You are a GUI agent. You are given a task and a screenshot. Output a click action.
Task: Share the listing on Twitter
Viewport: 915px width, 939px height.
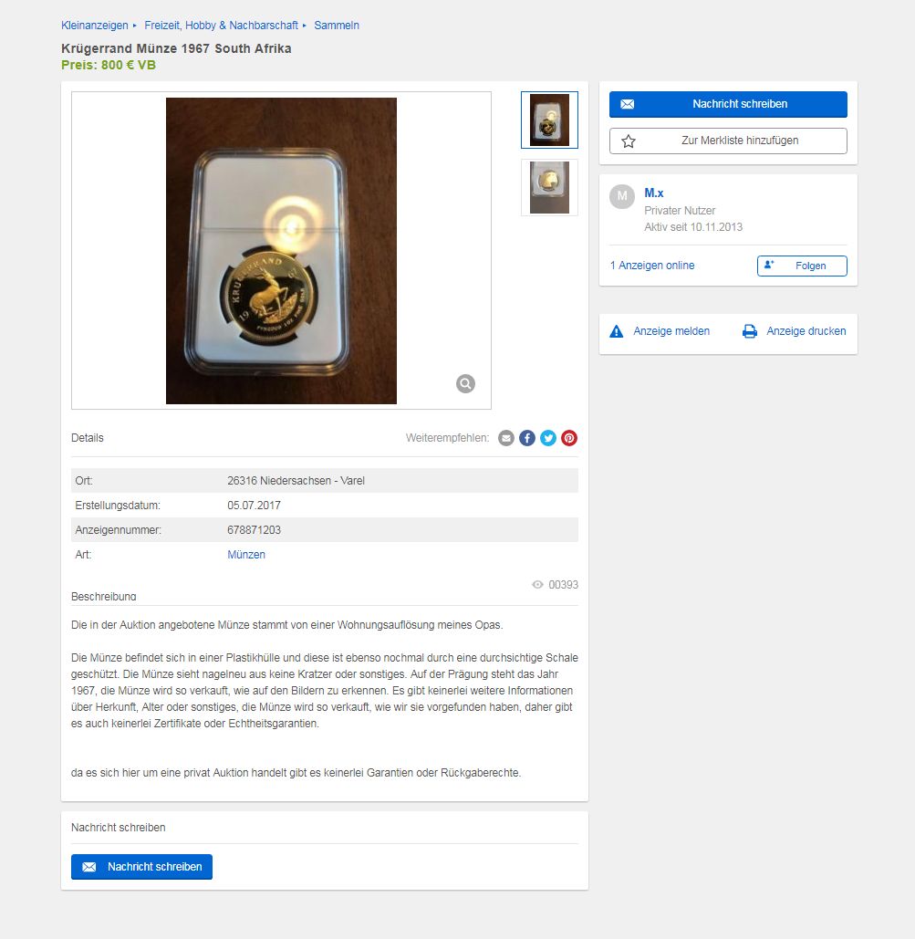(x=548, y=438)
